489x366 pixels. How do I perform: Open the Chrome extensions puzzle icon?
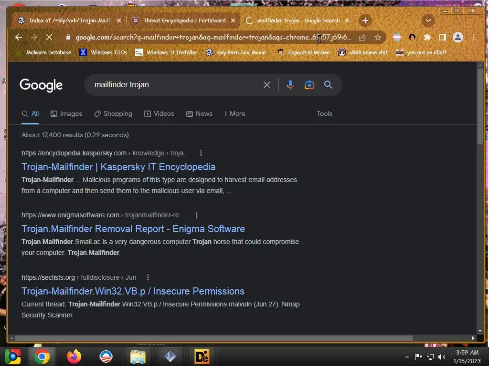(427, 38)
